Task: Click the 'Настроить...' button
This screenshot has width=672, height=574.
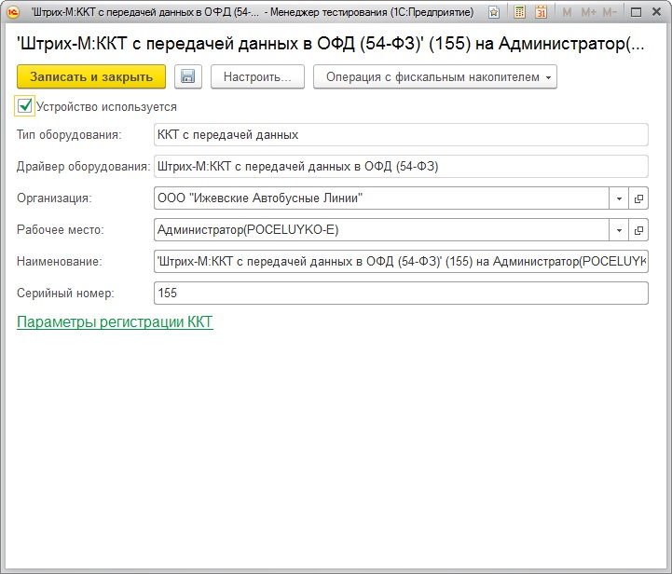Action: coord(257,77)
